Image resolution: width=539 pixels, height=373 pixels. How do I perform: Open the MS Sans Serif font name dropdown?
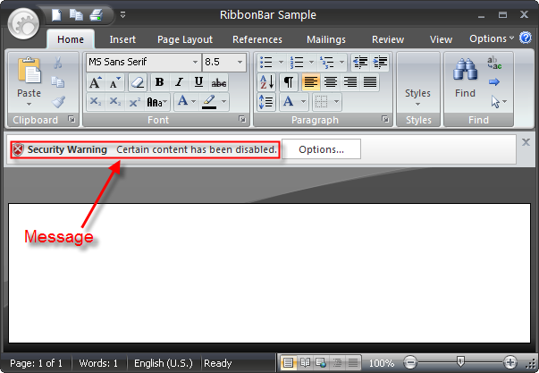[x=195, y=63]
